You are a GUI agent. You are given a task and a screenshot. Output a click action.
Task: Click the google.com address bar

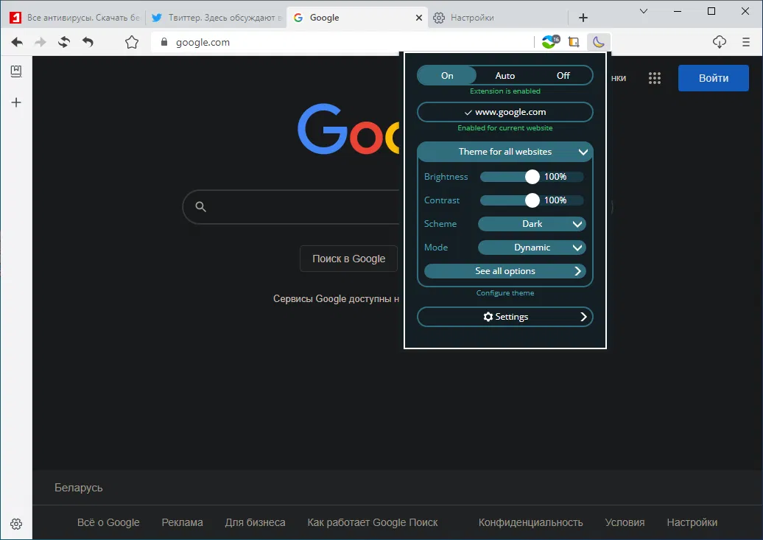pyautogui.click(x=342, y=43)
